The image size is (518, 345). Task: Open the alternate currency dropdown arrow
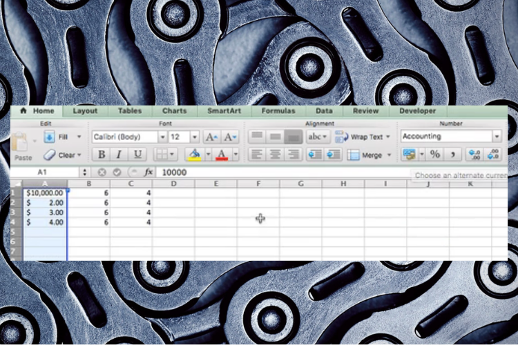tap(421, 154)
